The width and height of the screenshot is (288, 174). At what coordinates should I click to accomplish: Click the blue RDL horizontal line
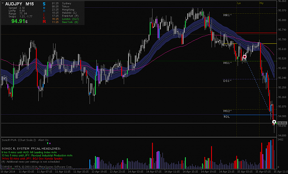250,115
